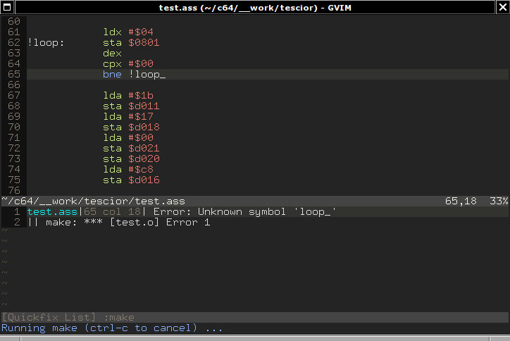Click 'sta $d016' on line 75
The height and width of the screenshot is (341, 510).
click(x=131, y=180)
